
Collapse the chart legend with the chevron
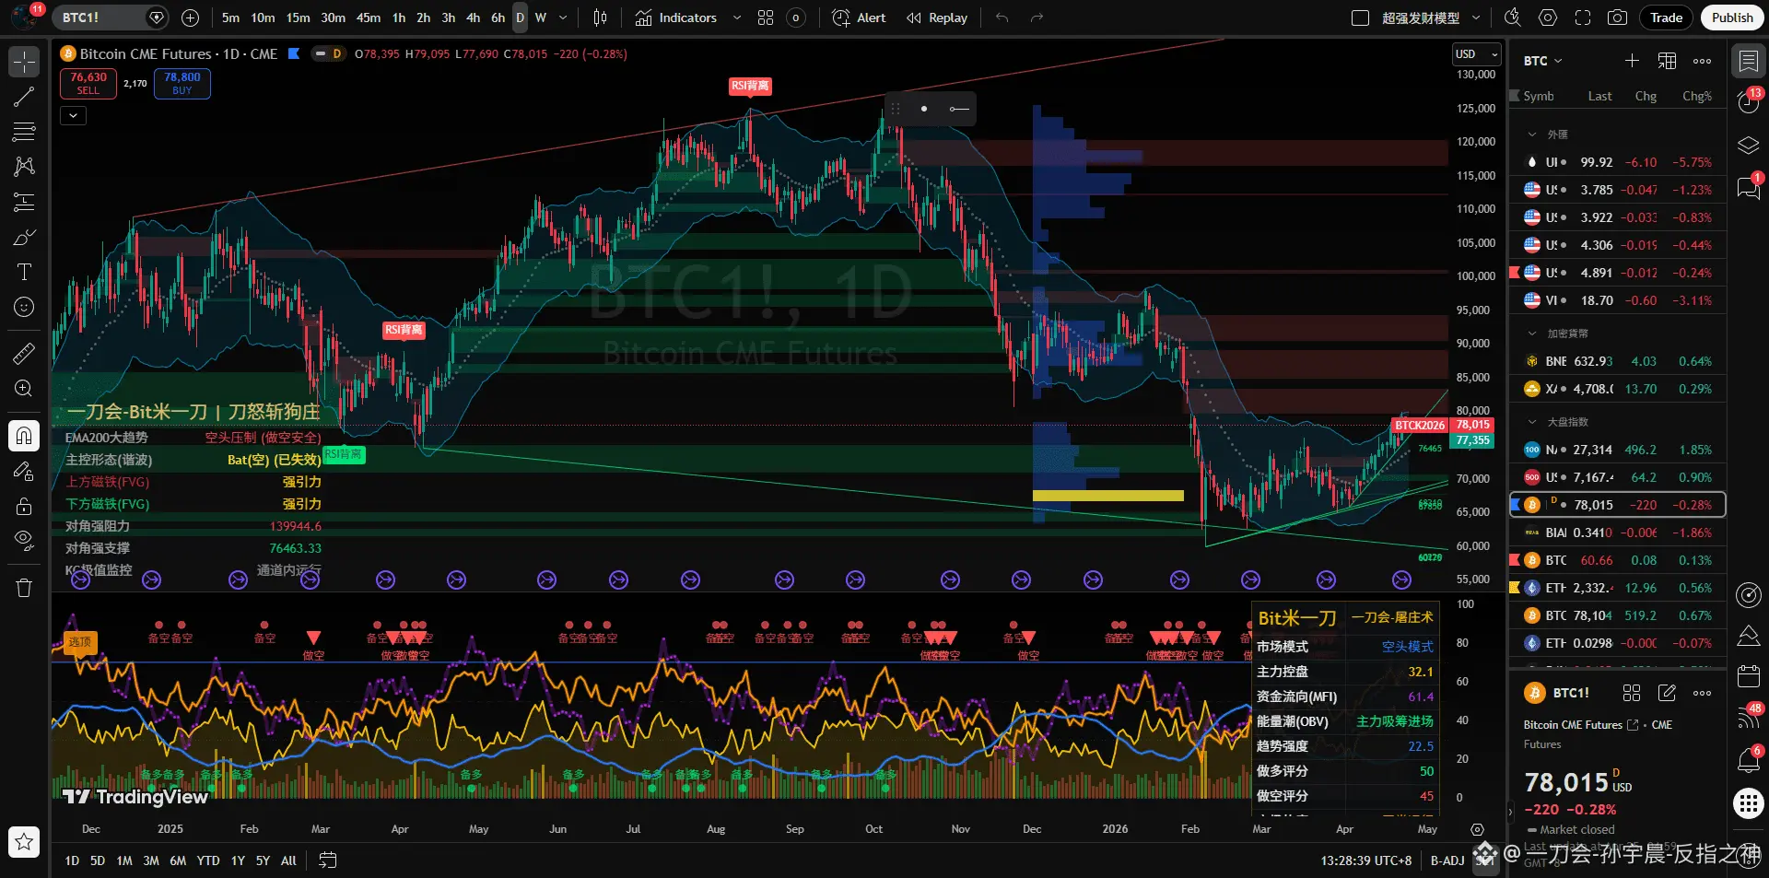tap(73, 115)
